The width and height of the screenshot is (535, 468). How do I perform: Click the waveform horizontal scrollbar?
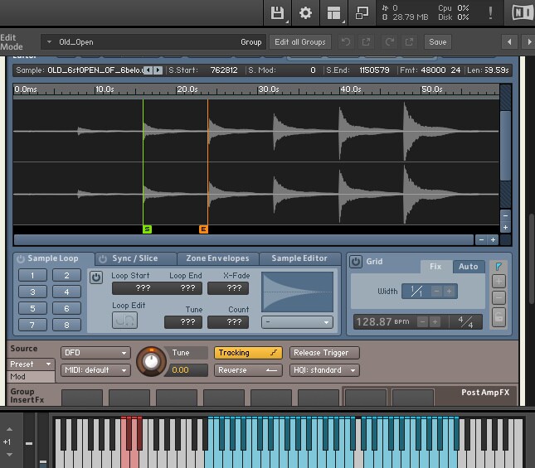click(244, 239)
